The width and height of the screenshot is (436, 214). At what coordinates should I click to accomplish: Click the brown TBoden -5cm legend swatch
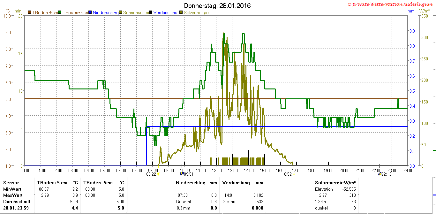pyautogui.click(x=29, y=12)
